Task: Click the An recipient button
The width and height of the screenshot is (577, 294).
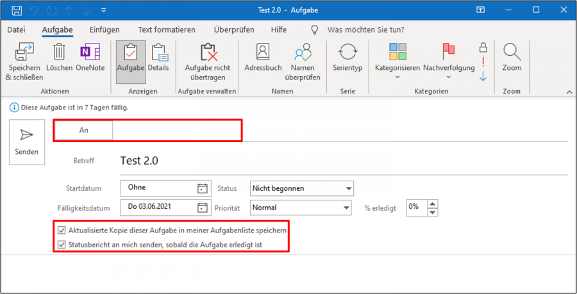Action: point(84,130)
